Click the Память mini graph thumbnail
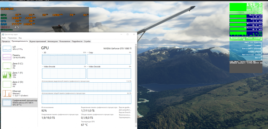268x129 pixels. (7, 57)
